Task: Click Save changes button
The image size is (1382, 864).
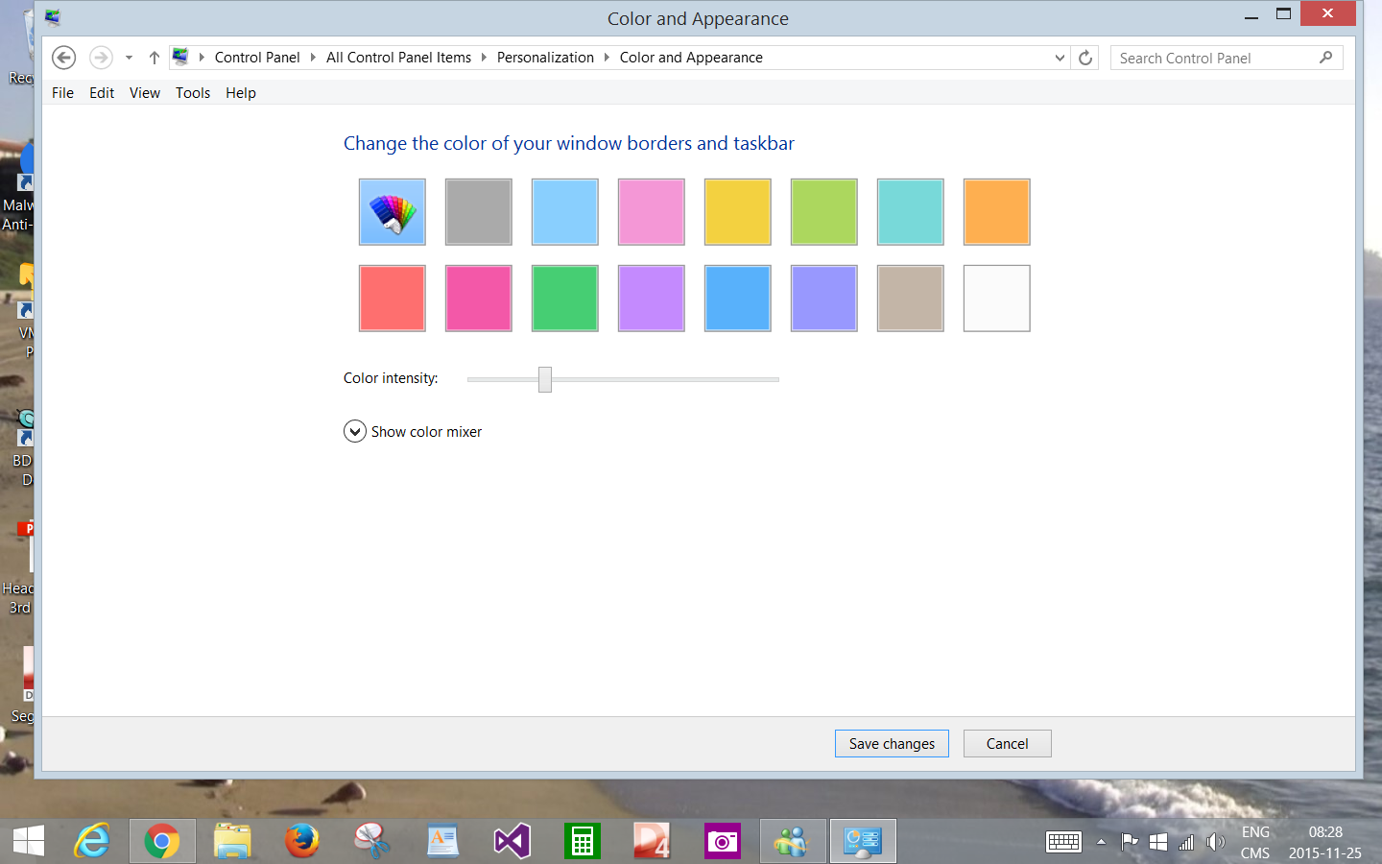Action: pos(892,744)
